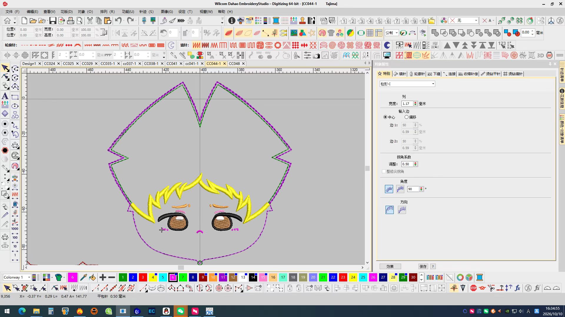Select the first zigzag fill stitch type
Image resolution: width=565 pixels, height=317 pixels.
click(196, 45)
